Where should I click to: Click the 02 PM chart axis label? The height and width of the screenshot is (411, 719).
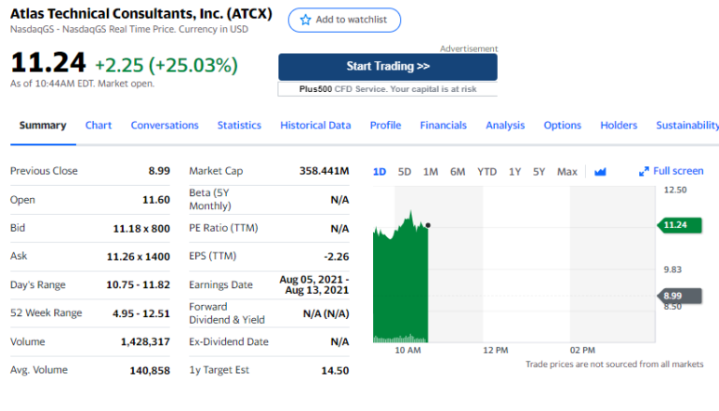[582, 351]
